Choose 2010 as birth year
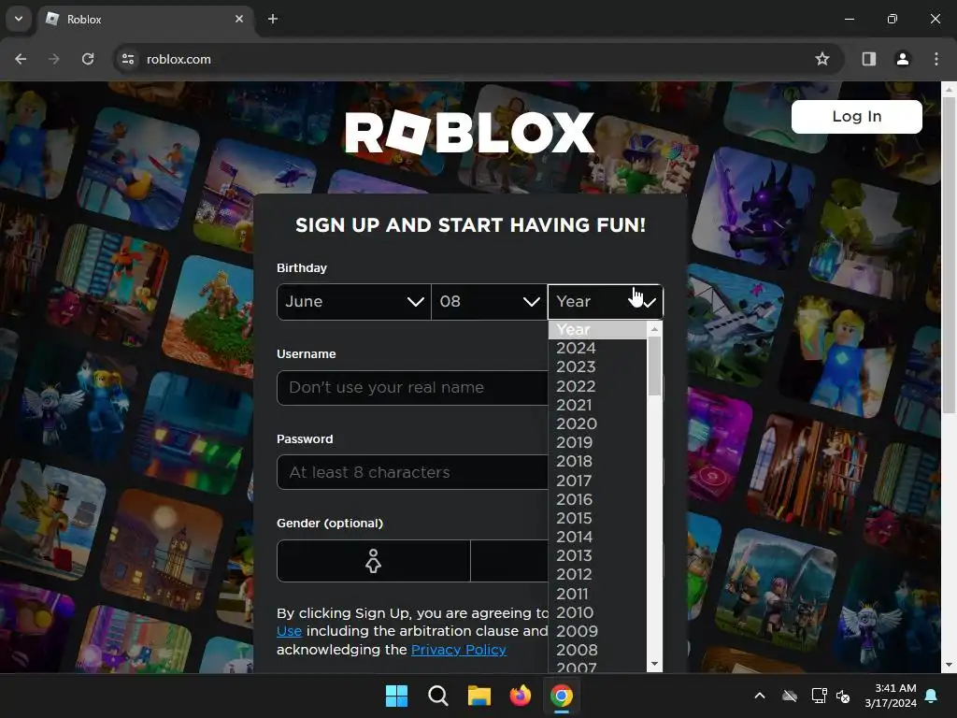The height and width of the screenshot is (718, 957). click(597, 612)
